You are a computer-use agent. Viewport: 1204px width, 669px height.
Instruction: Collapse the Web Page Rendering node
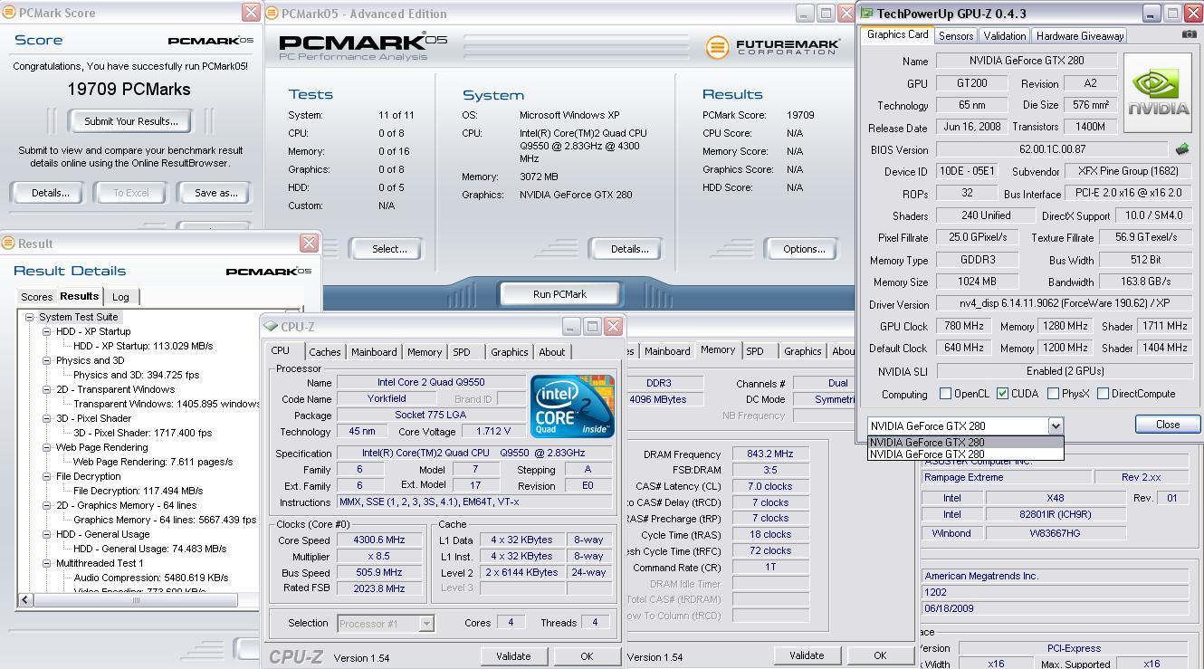(x=46, y=447)
